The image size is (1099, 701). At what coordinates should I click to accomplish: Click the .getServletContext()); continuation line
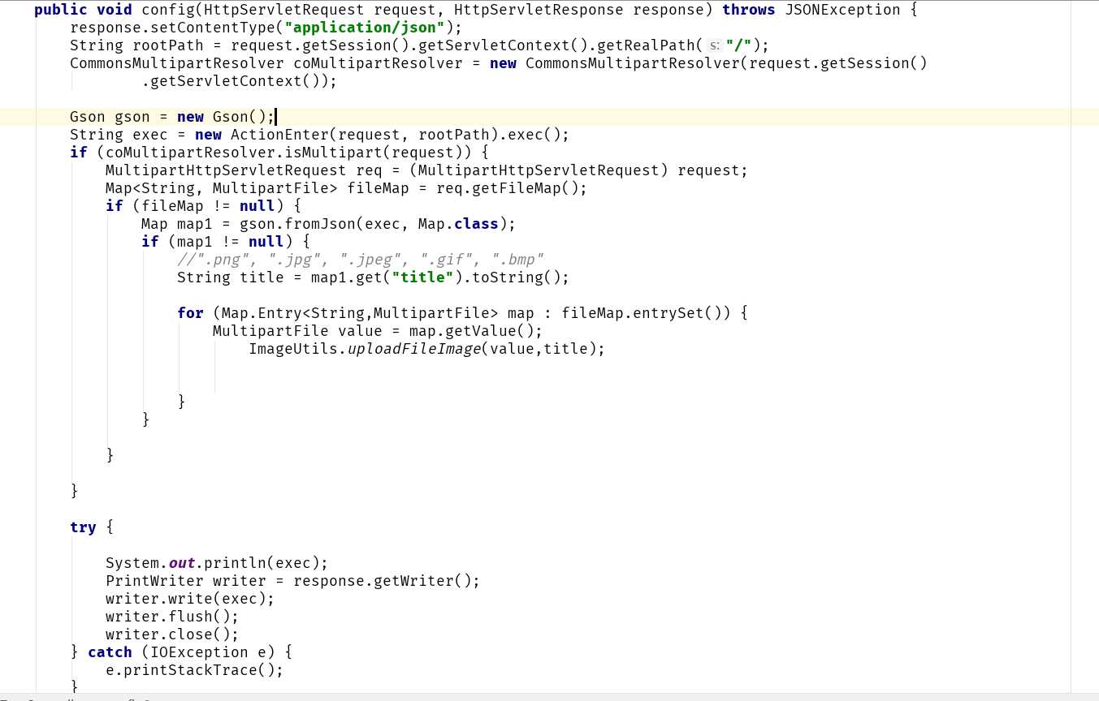click(239, 81)
